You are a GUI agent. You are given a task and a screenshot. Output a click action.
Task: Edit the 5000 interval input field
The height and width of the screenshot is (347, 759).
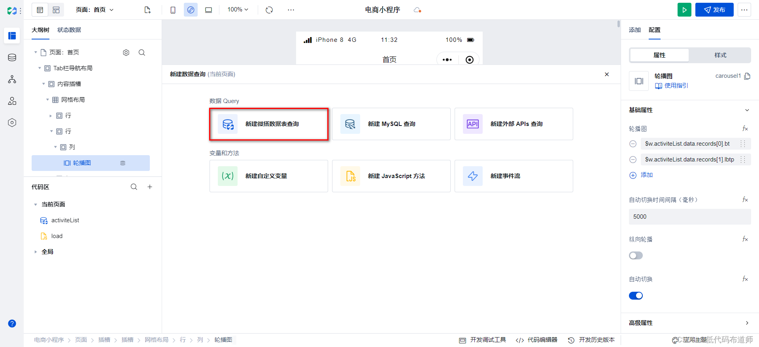[690, 217]
